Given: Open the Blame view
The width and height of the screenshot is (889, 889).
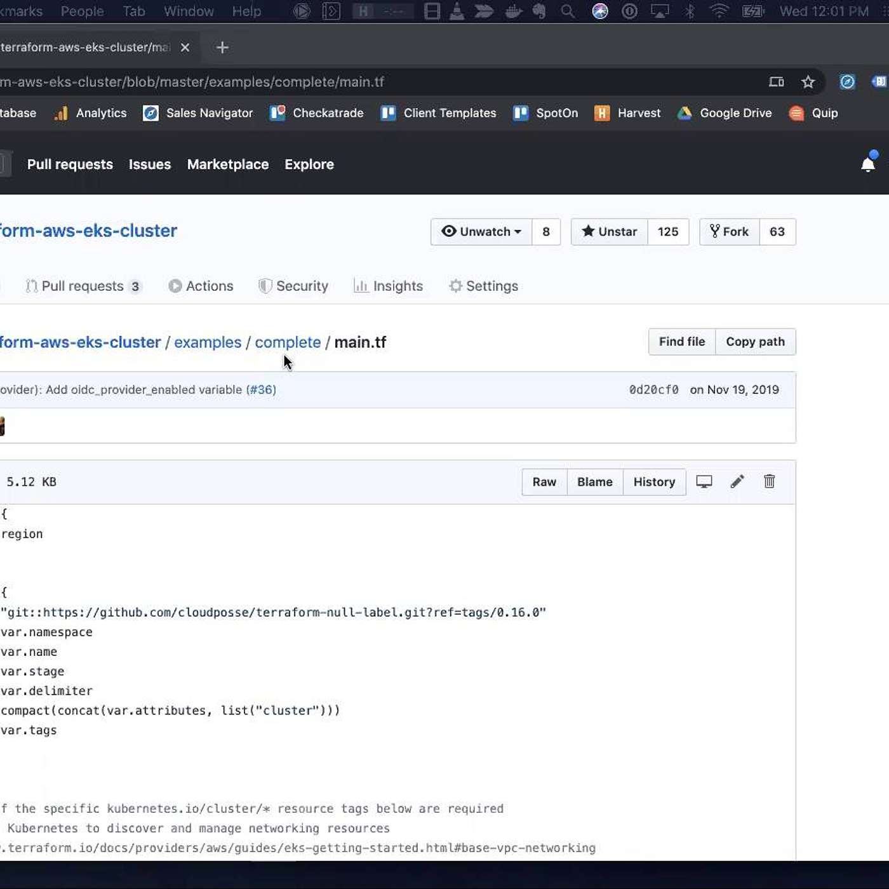Looking at the screenshot, I should click(595, 482).
